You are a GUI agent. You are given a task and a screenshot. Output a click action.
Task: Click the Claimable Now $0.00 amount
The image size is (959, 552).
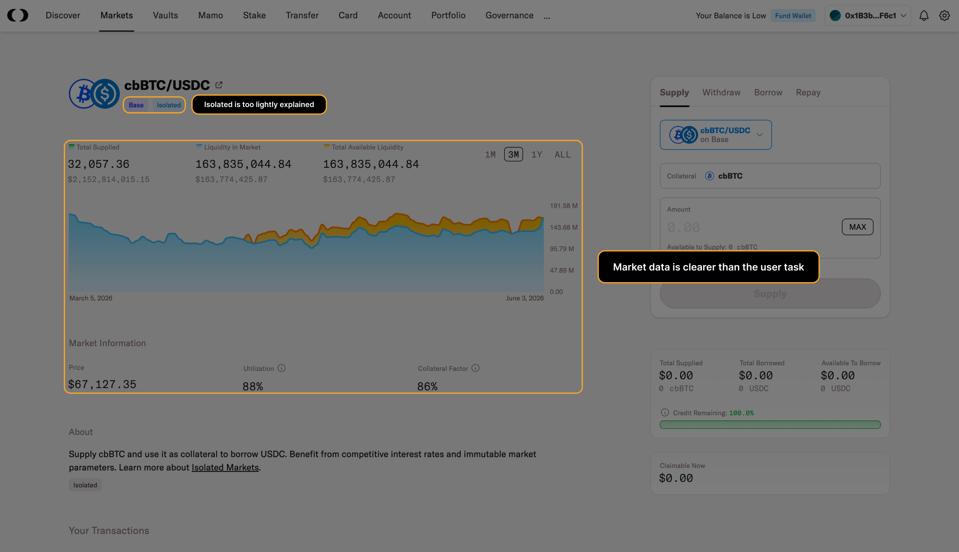click(x=676, y=478)
